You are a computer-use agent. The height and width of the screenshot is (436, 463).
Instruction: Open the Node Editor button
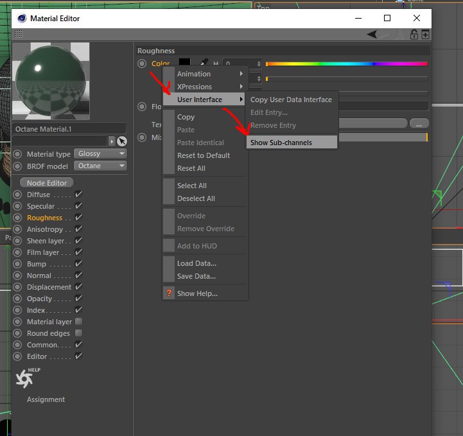tap(47, 183)
